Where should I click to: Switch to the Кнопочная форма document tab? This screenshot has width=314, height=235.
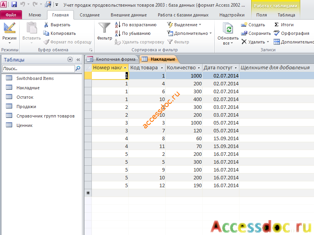112,59
